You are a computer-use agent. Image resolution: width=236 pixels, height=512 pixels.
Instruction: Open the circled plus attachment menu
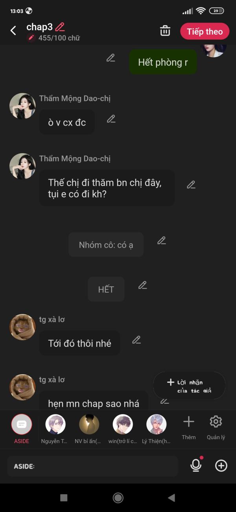[221, 466]
